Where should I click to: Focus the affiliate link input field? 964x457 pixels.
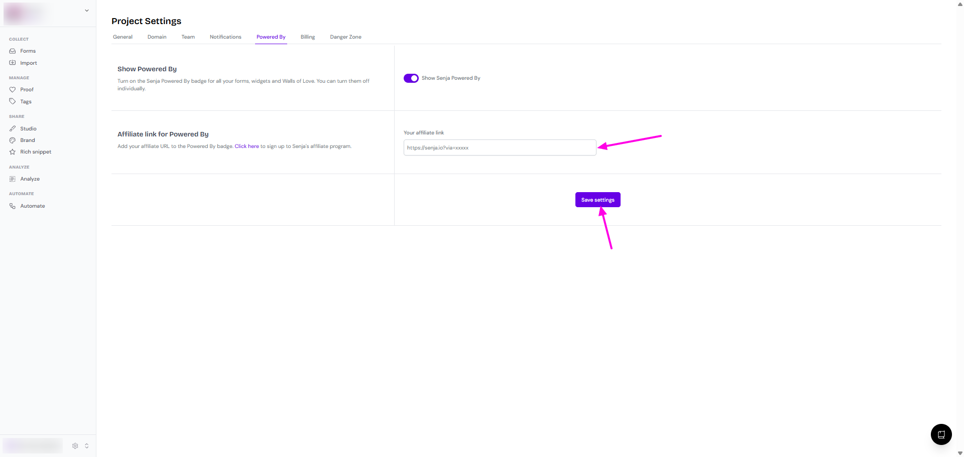tap(499, 148)
